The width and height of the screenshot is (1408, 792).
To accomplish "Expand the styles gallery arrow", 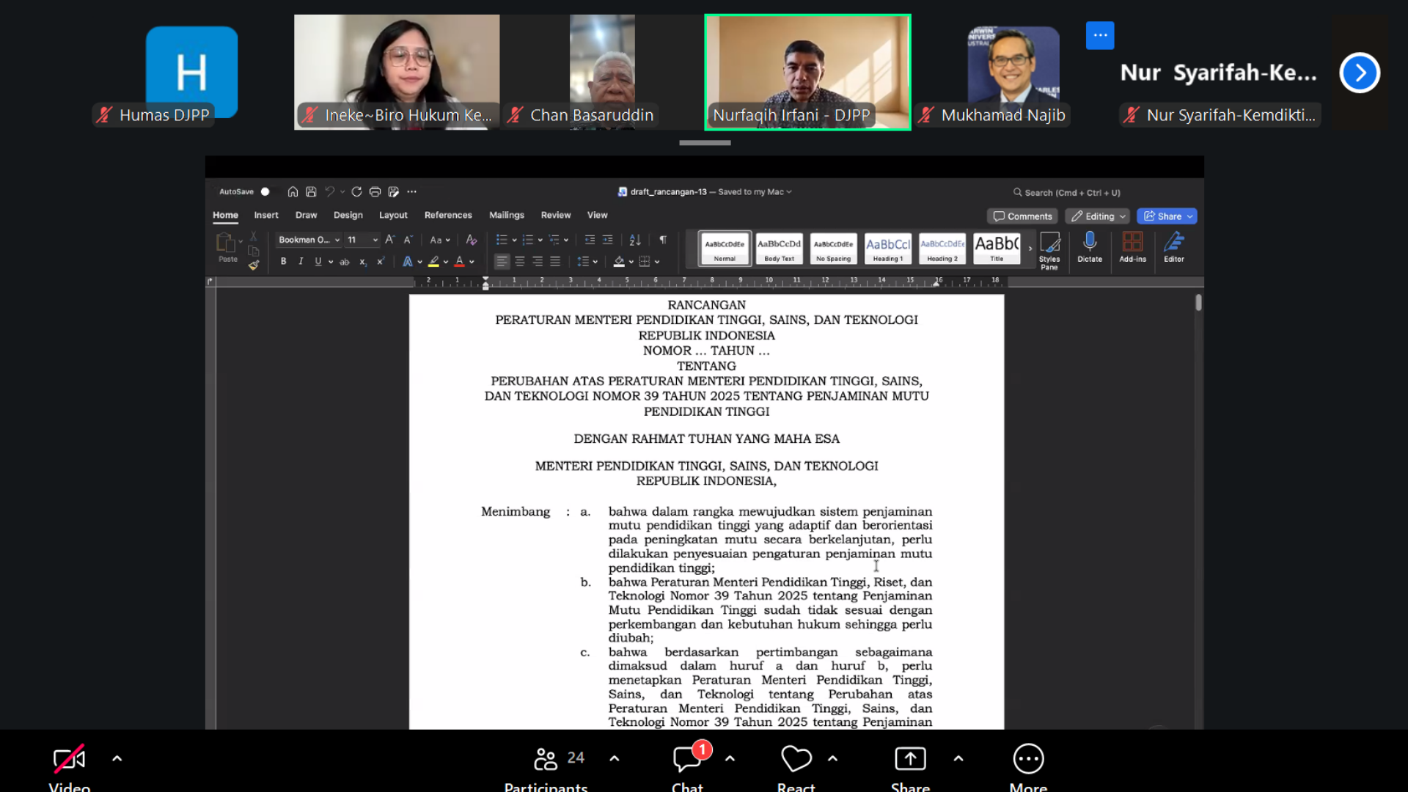I will (x=1030, y=249).
